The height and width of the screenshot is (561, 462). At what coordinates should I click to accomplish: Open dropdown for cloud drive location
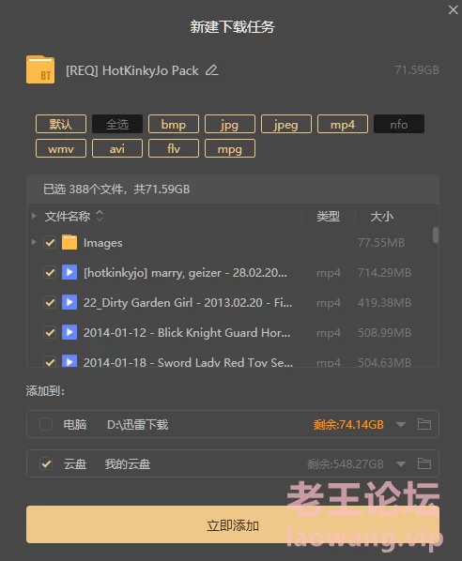coord(401,464)
